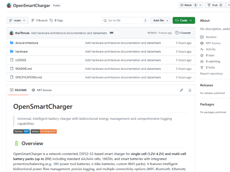Click the repository owner avatar in the title
230x172 pixels.
click(9, 5)
